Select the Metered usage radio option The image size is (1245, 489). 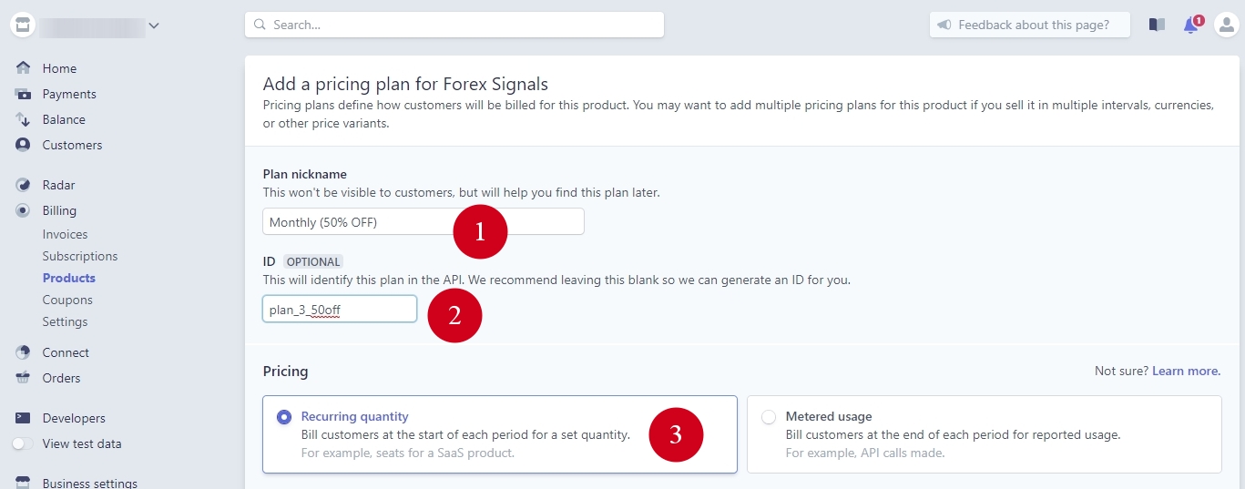(x=769, y=417)
